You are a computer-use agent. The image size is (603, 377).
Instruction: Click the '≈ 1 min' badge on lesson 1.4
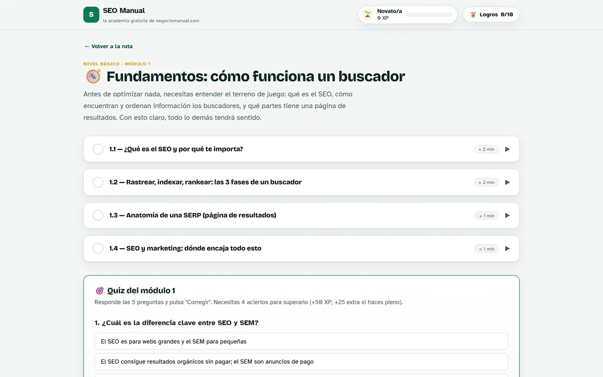(x=487, y=249)
